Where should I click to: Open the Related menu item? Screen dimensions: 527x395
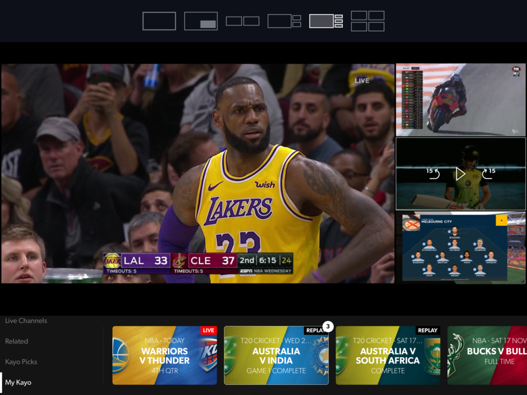pyautogui.click(x=16, y=342)
